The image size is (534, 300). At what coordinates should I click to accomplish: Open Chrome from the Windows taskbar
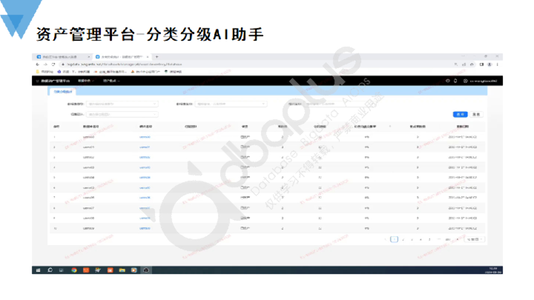(x=74, y=271)
